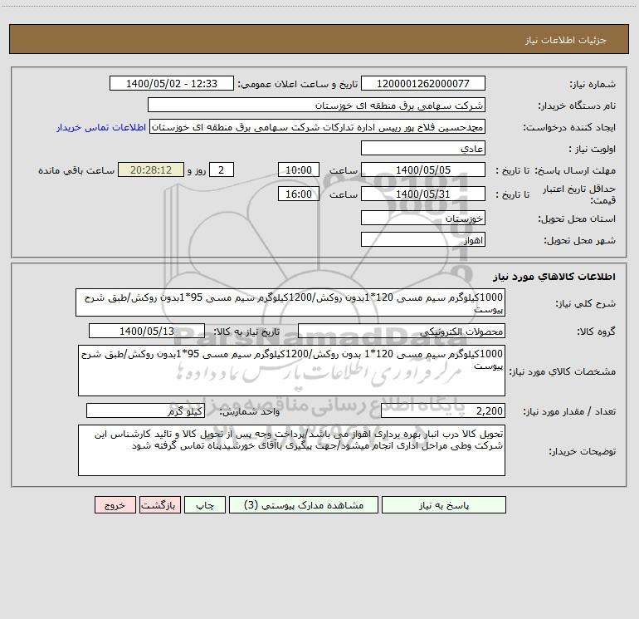Open 'اطلاعات تماس خریدار' link
Viewport: 639px width, 619px height.
coord(101,127)
